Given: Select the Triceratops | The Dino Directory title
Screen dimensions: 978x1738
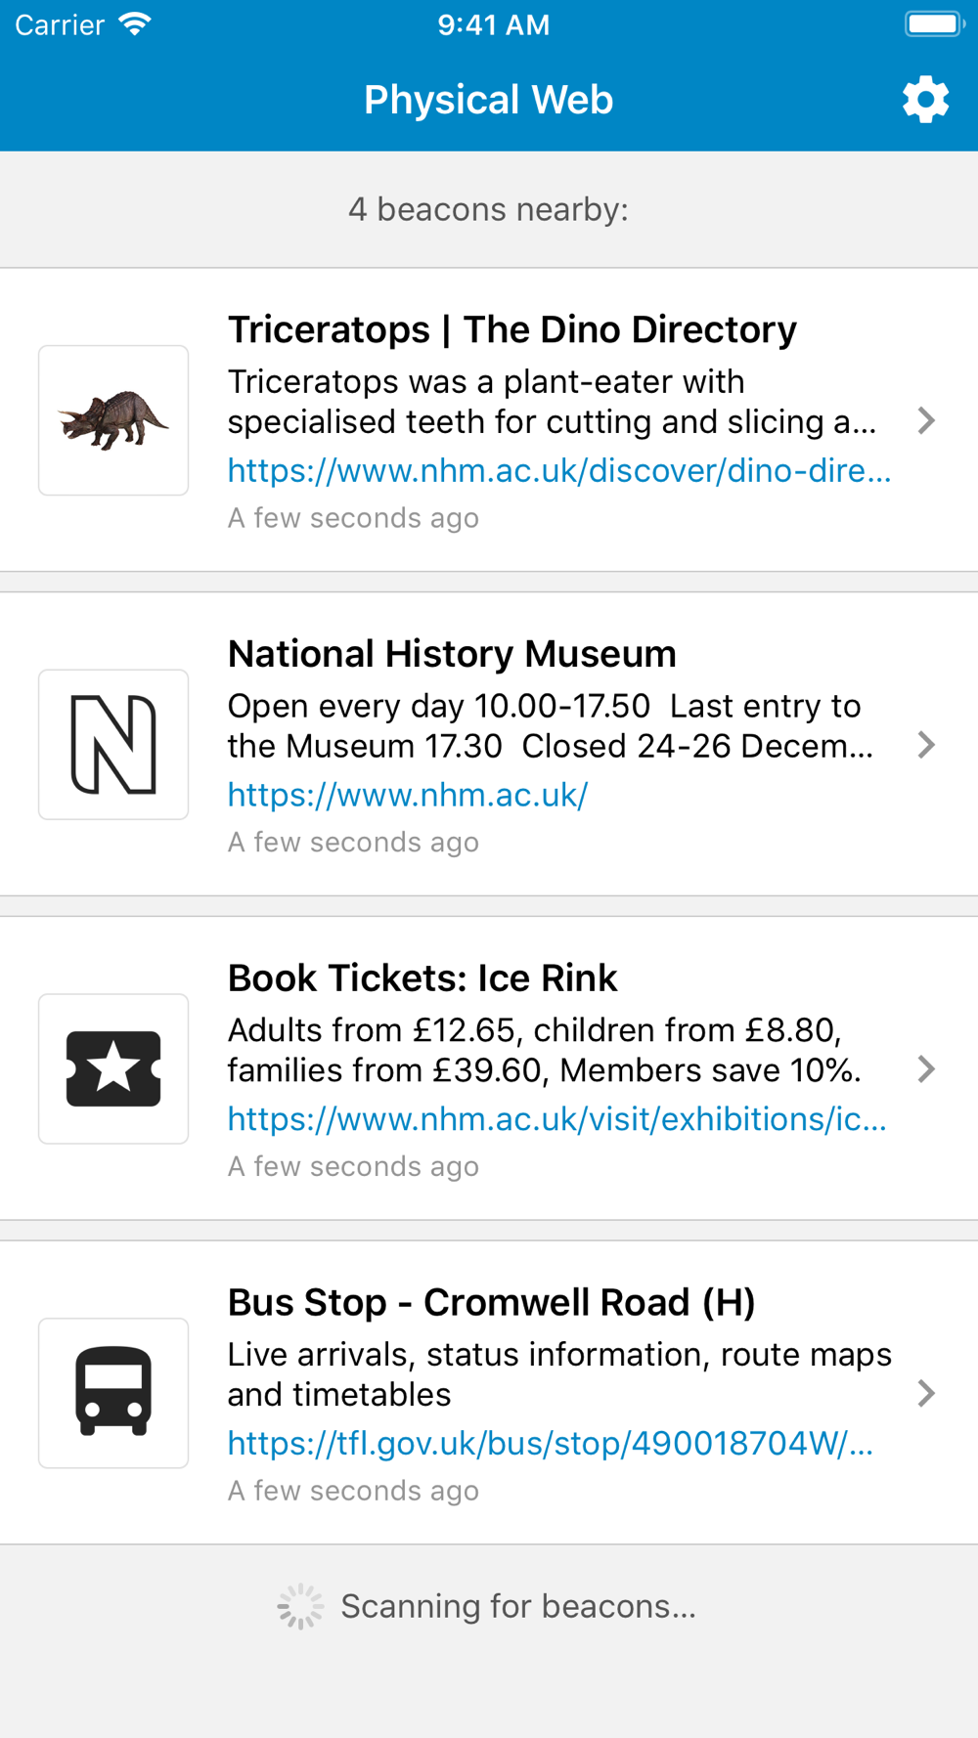Looking at the screenshot, I should pos(512,330).
